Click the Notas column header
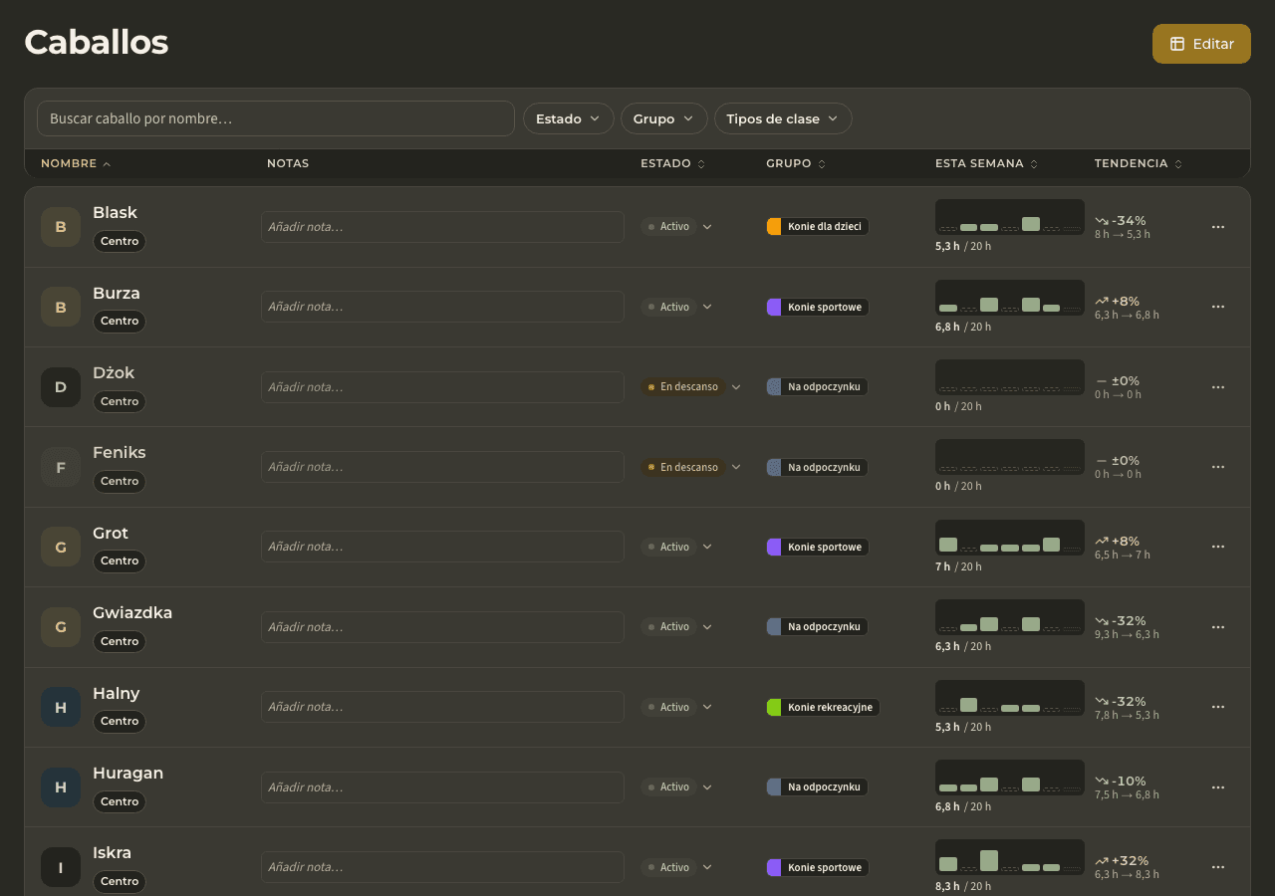The image size is (1275, 896). click(288, 163)
